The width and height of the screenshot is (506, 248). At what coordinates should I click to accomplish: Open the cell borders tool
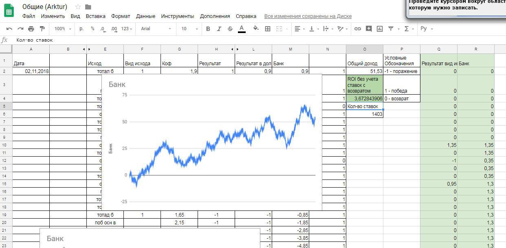(x=268, y=29)
